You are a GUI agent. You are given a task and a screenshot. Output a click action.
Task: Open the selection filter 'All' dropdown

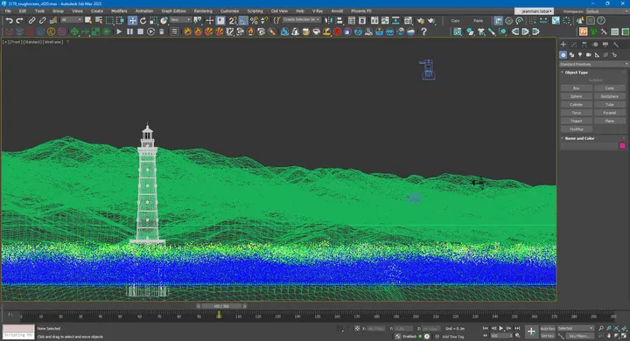point(72,20)
